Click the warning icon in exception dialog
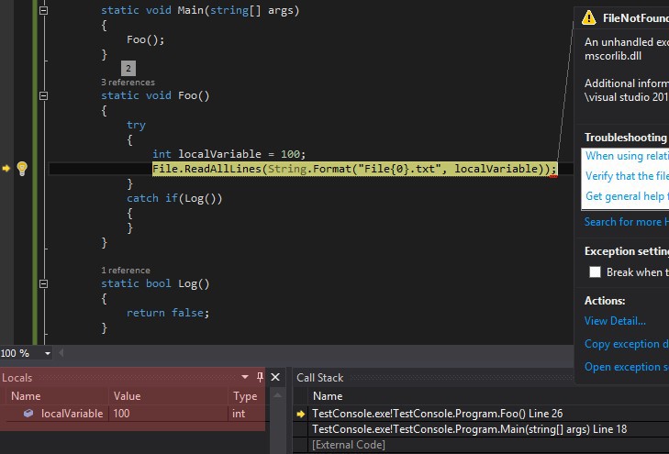Image resolution: width=669 pixels, height=454 pixels. [589, 18]
